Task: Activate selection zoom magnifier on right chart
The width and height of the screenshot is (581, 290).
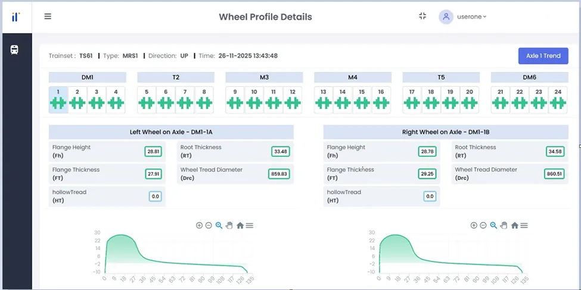Action: [x=493, y=225]
